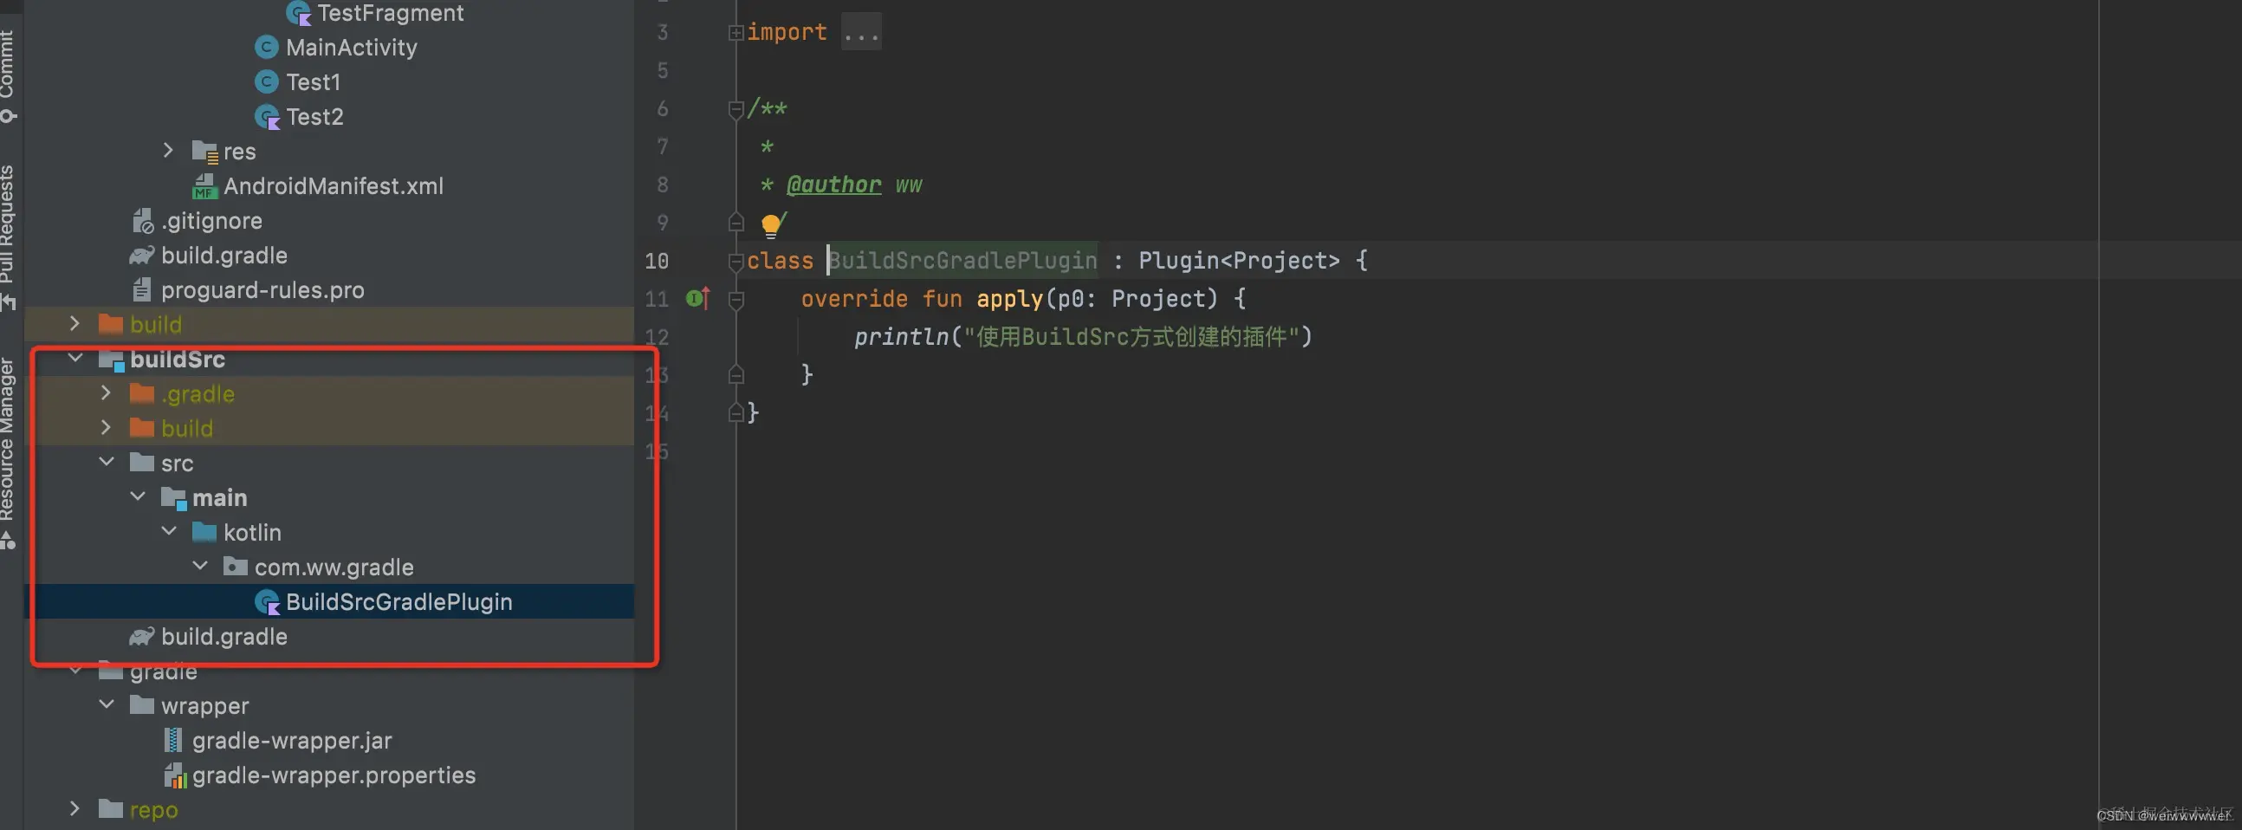Image resolution: width=2242 pixels, height=830 pixels.
Task: Open the Commit tool window tab
Action: pyautogui.click(x=8, y=75)
